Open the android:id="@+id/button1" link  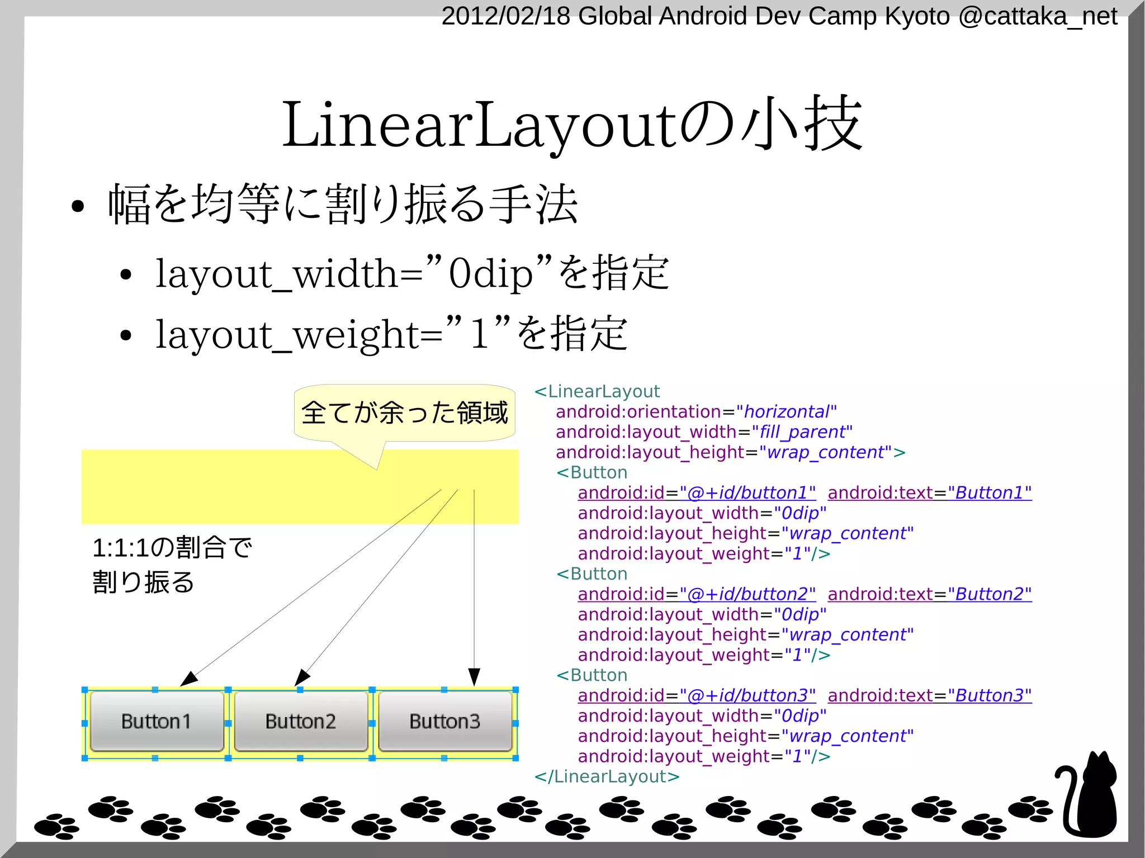point(697,493)
